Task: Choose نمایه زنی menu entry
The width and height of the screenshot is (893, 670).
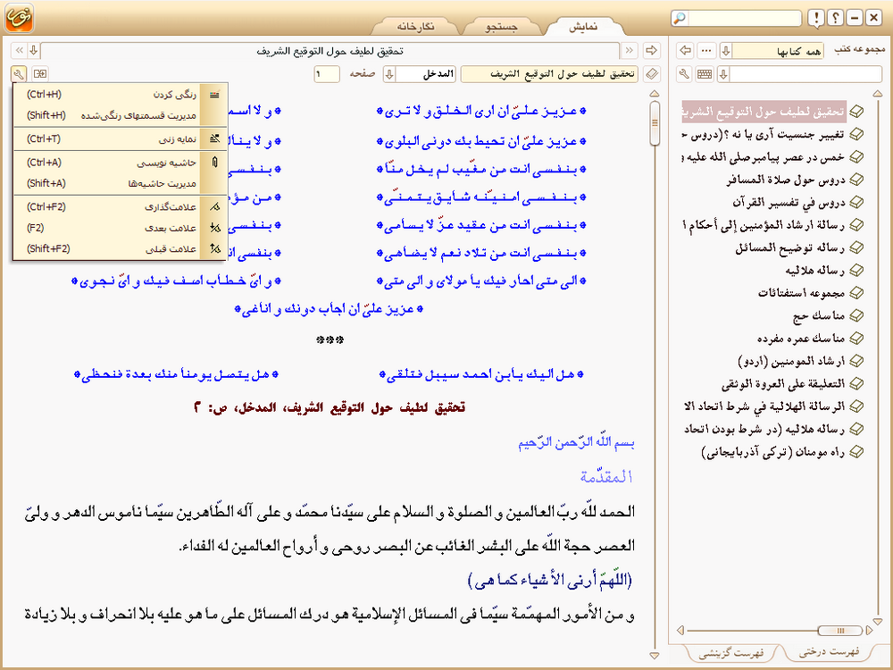Action: coord(121,138)
